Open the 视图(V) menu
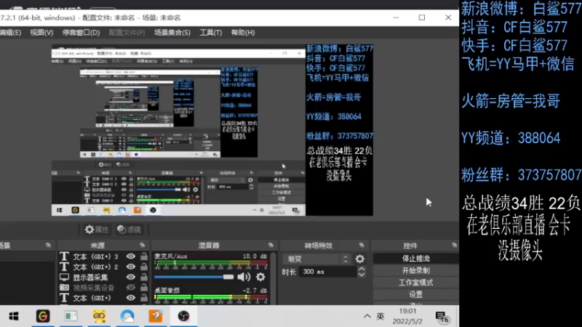 tap(41, 33)
